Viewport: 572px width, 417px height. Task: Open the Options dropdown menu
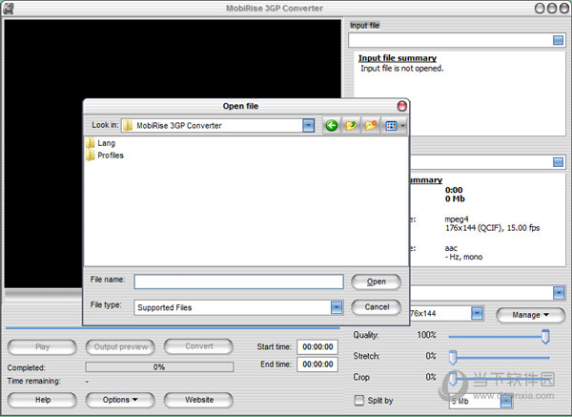120,400
